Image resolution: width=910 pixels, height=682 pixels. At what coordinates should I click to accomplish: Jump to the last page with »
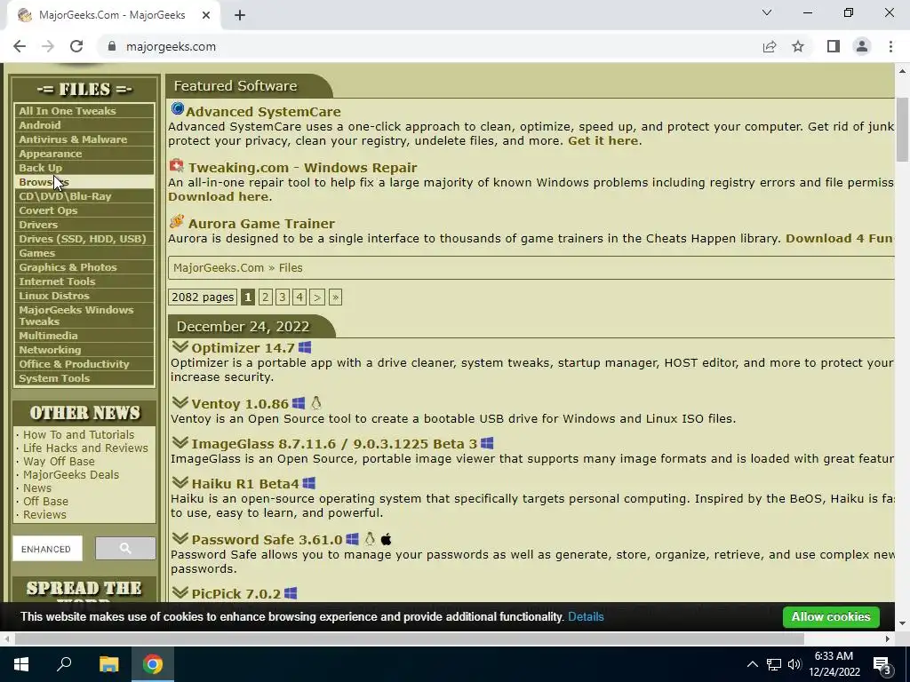335,297
